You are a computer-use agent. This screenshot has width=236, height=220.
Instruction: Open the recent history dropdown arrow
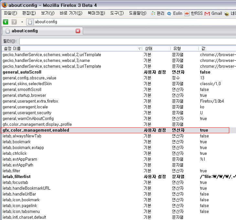pos(22,22)
